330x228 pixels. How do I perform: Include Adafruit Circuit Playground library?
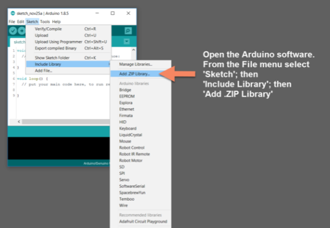coord(140,222)
